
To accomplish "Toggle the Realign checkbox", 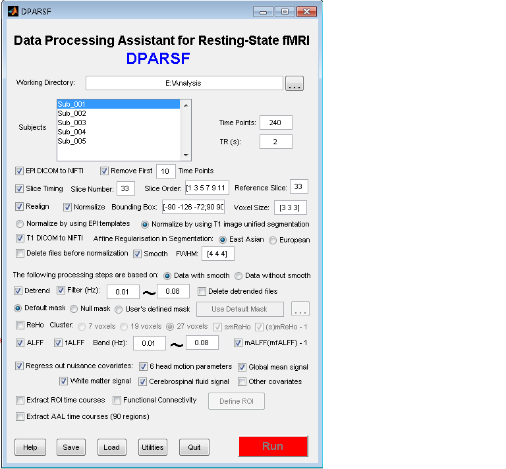I will pos(19,206).
